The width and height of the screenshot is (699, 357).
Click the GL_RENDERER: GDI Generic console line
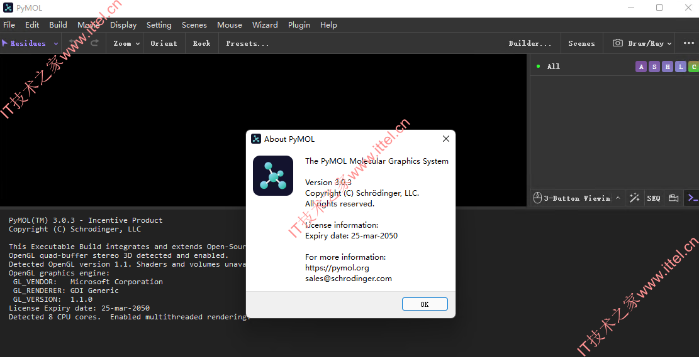(66, 290)
